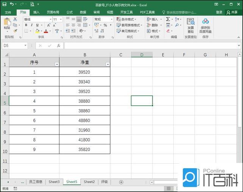Viewport: 243px width, 192px height.
Task: Expand the font name combo box
Action: (50, 19)
